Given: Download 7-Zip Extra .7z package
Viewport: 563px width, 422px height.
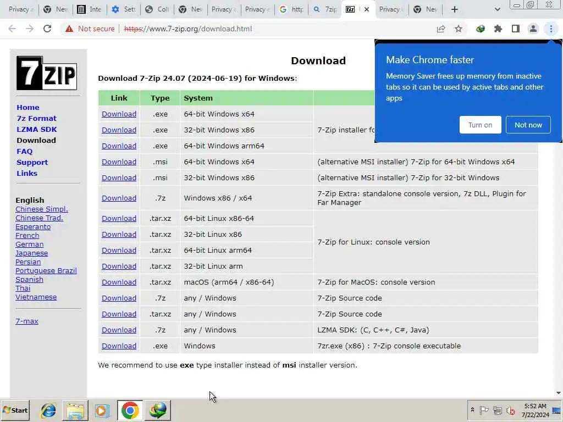Looking at the screenshot, I should coord(119,198).
